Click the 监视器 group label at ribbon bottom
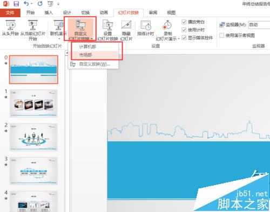This screenshot has height=212, width=270. (258, 46)
